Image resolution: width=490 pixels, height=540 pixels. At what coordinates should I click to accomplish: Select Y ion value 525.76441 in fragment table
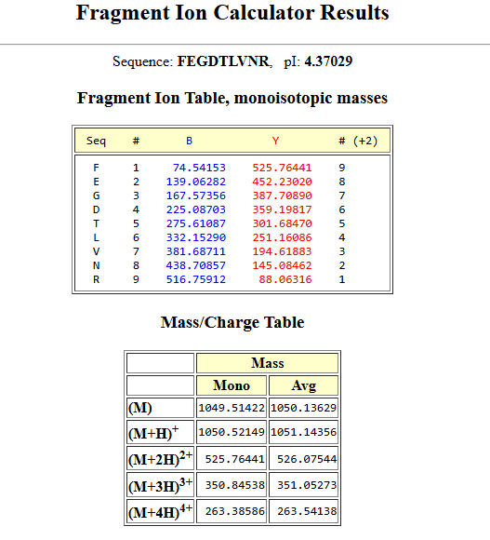pyautogui.click(x=282, y=168)
